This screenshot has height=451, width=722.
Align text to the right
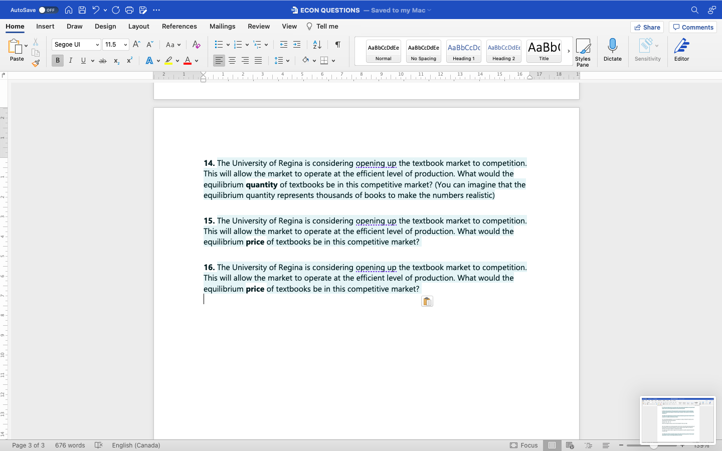point(245,61)
